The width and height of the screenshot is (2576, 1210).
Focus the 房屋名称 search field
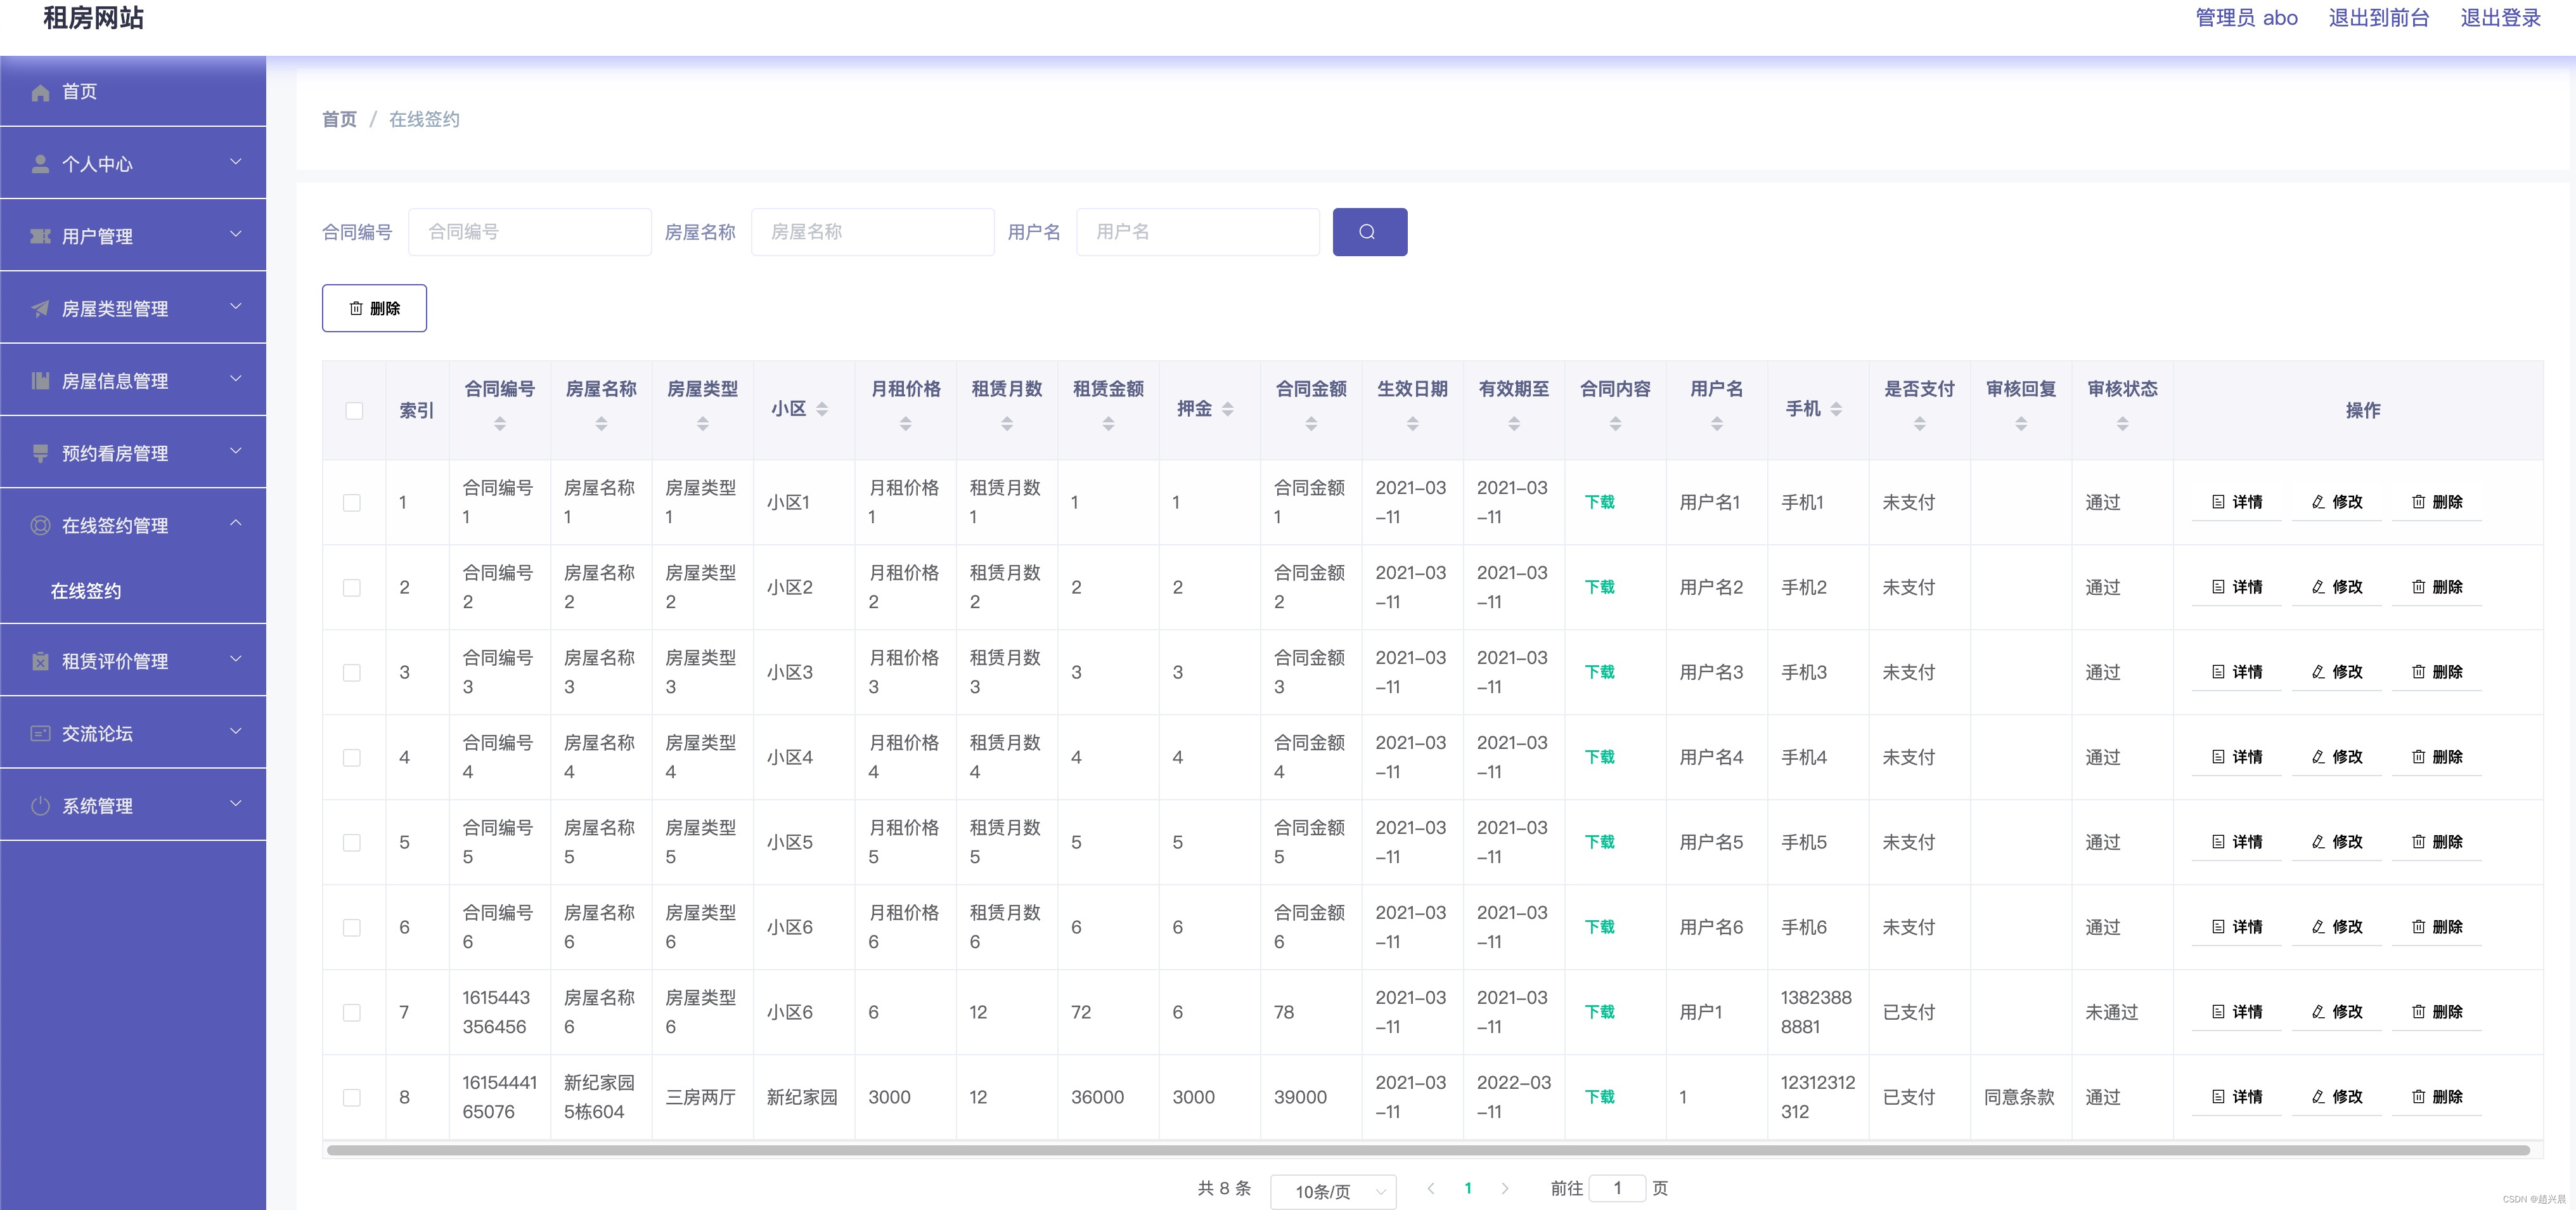pos(872,231)
